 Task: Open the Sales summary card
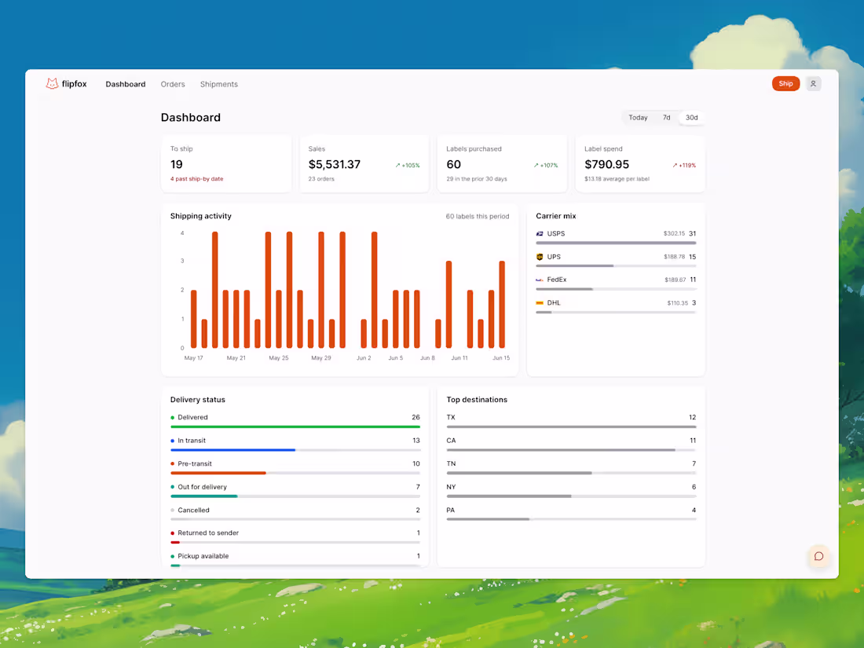coord(364,163)
